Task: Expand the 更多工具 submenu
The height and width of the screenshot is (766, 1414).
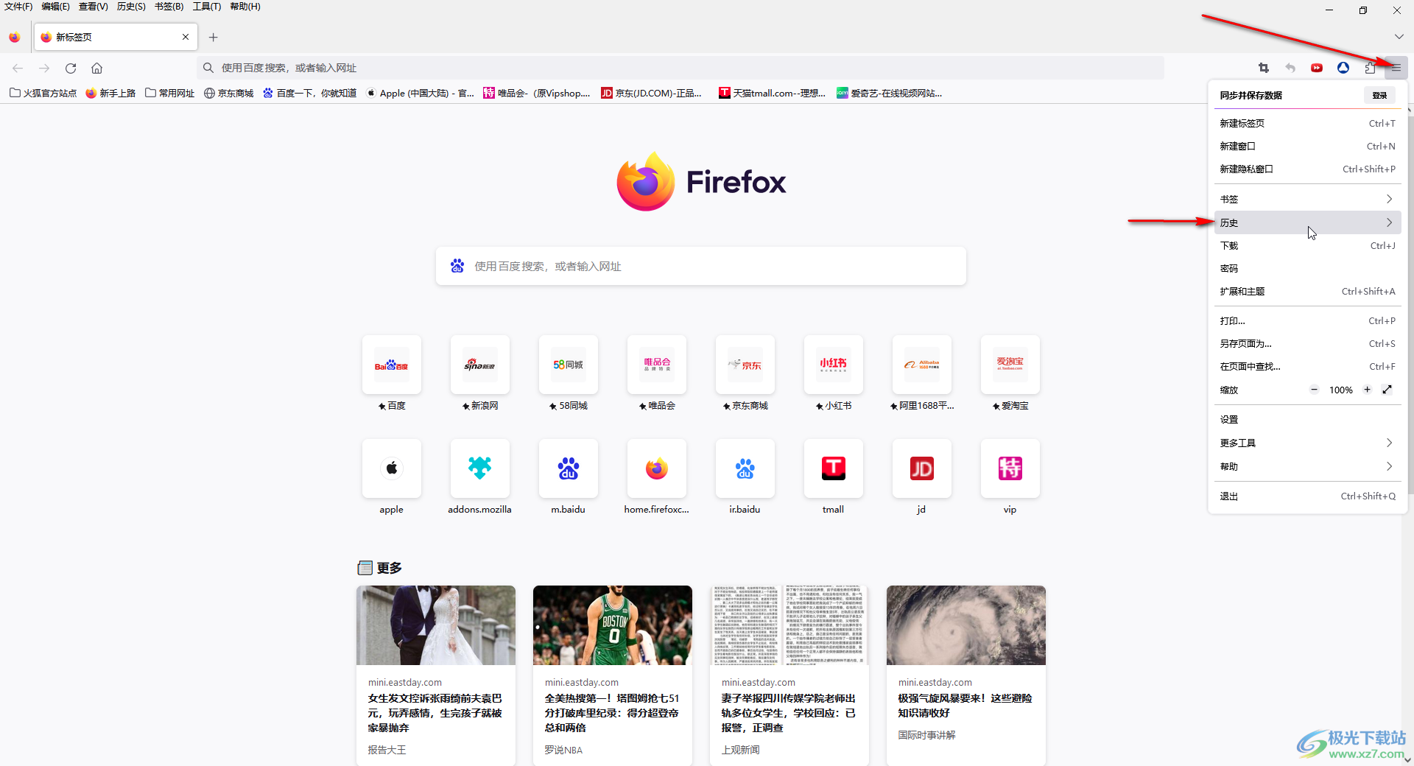Action: (1307, 443)
